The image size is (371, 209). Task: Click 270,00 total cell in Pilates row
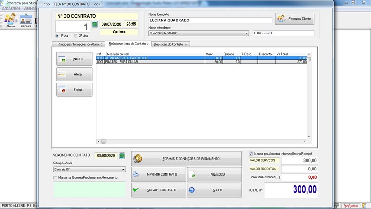[x=291, y=62]
